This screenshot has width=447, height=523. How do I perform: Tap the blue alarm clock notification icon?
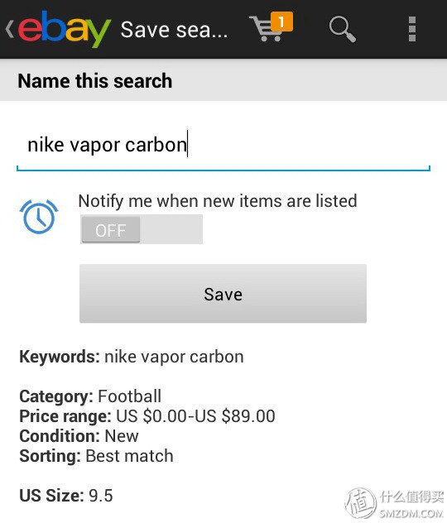coord(39,217)
